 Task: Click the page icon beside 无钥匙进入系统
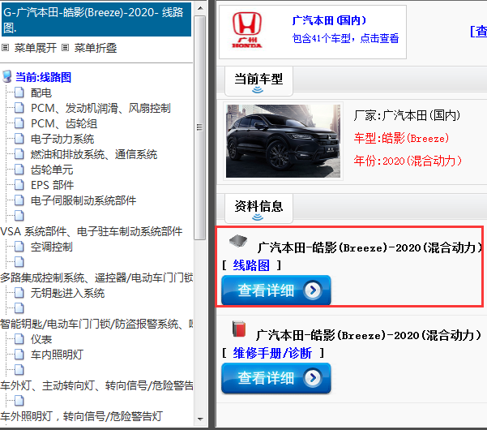click(19, 293)
